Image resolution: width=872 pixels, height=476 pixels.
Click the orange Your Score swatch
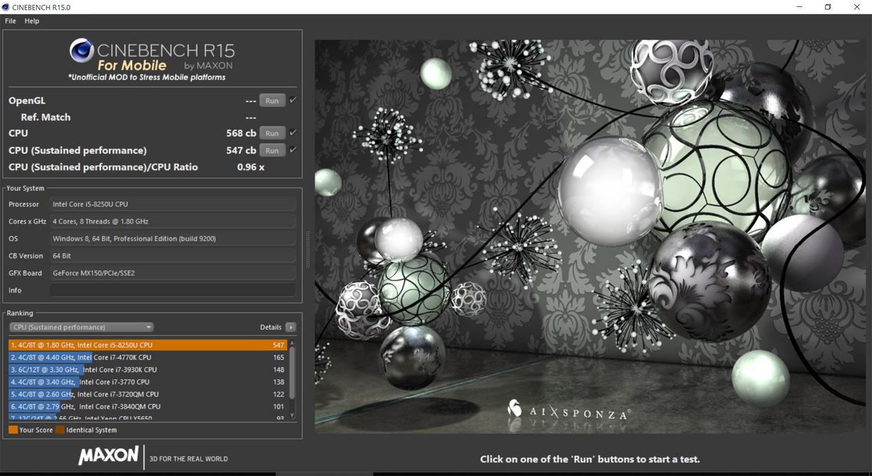click(13, 430)
